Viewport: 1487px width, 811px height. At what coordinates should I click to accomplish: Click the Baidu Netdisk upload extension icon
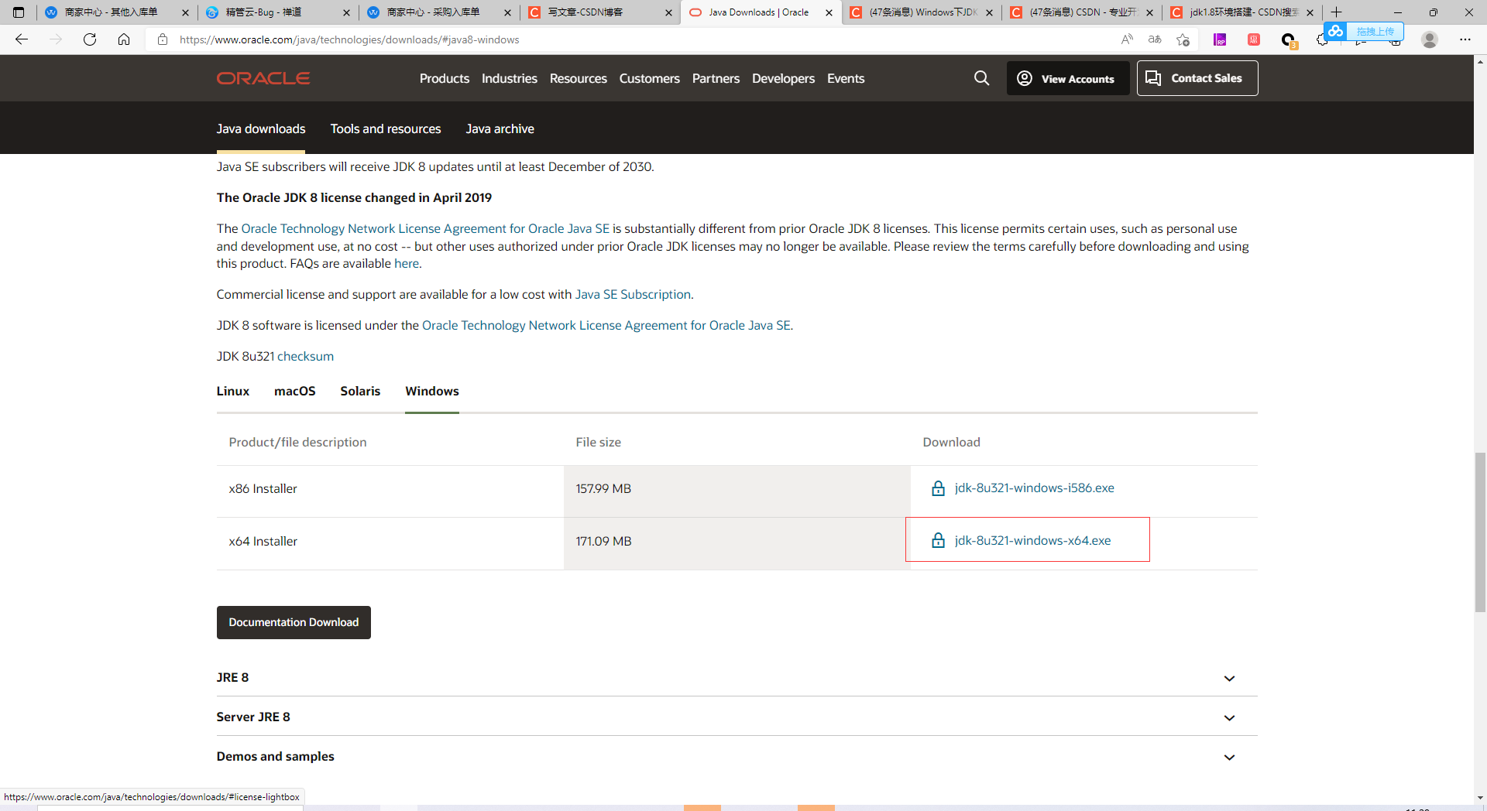(1335, 32)
